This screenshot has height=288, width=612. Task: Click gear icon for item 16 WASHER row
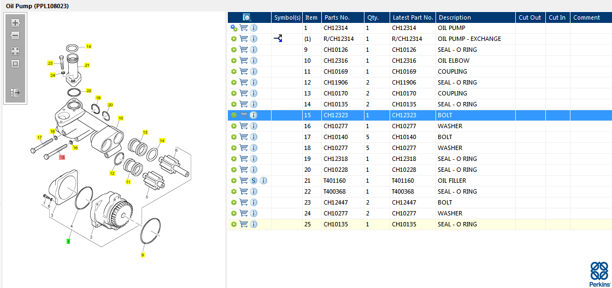pos(234,126)
